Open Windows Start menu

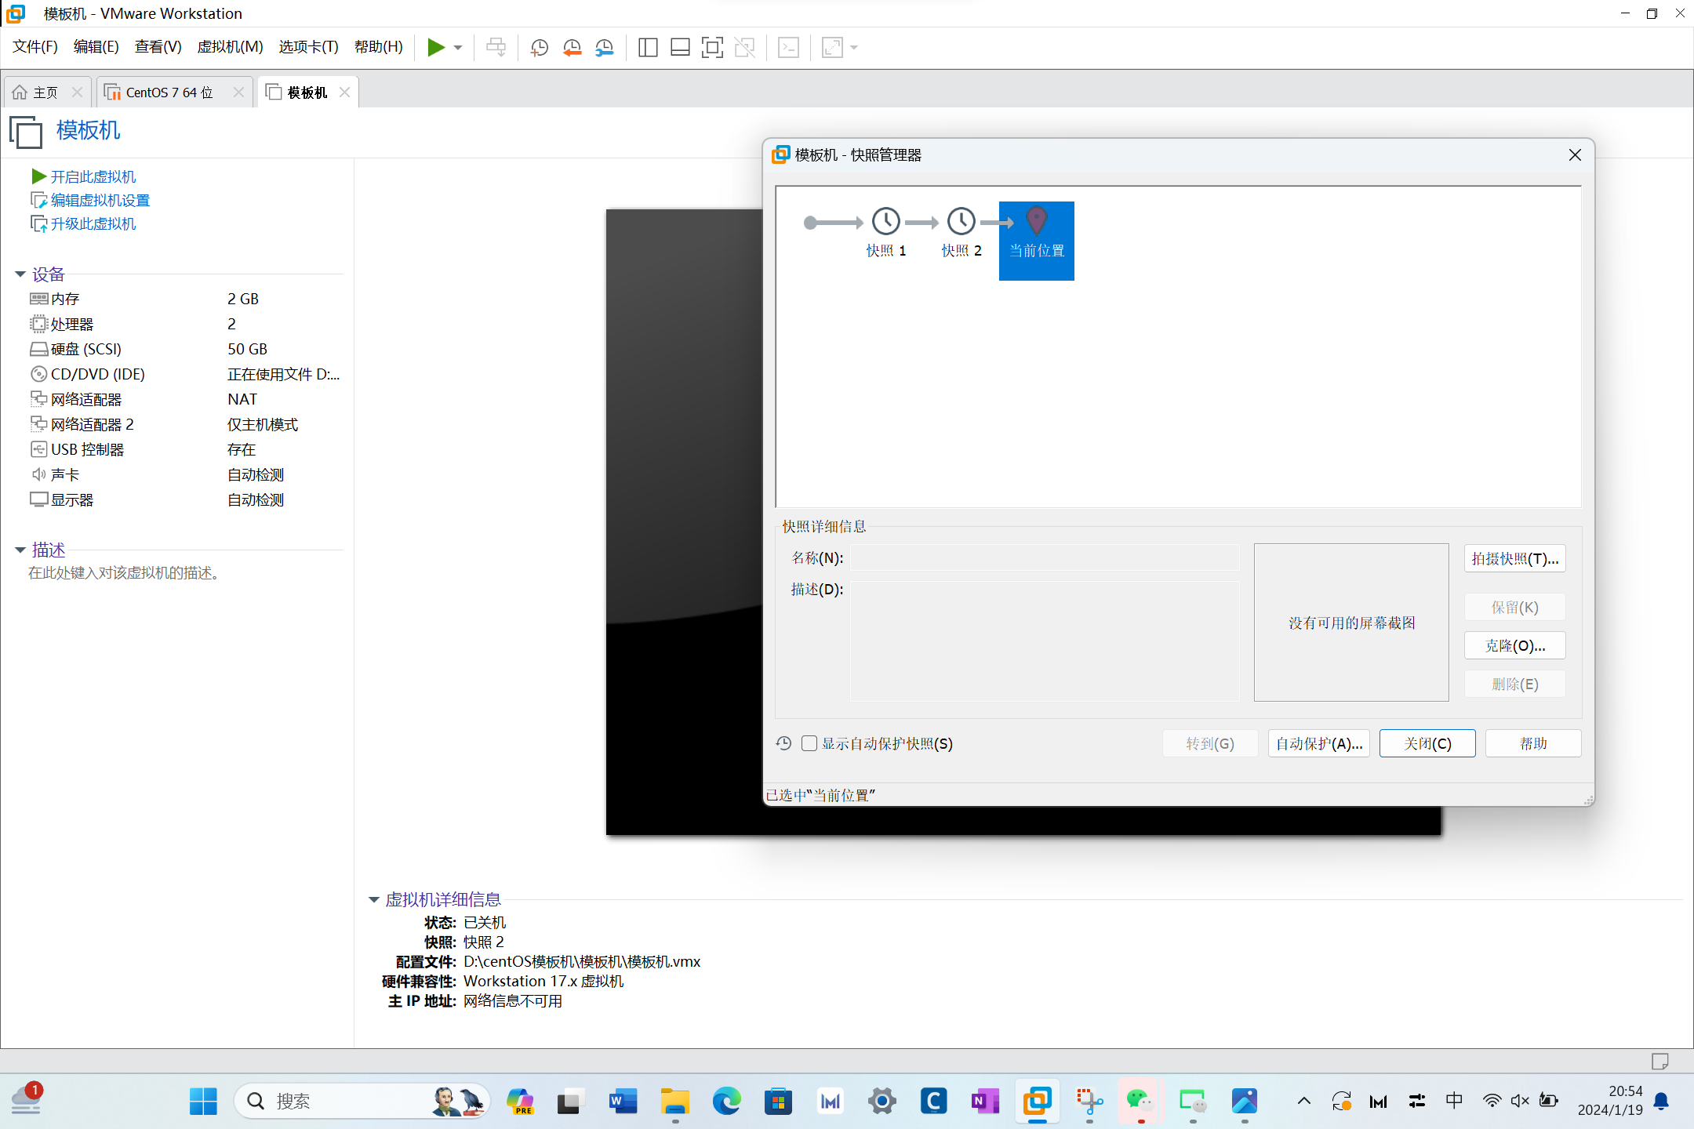coord(203,1102)
